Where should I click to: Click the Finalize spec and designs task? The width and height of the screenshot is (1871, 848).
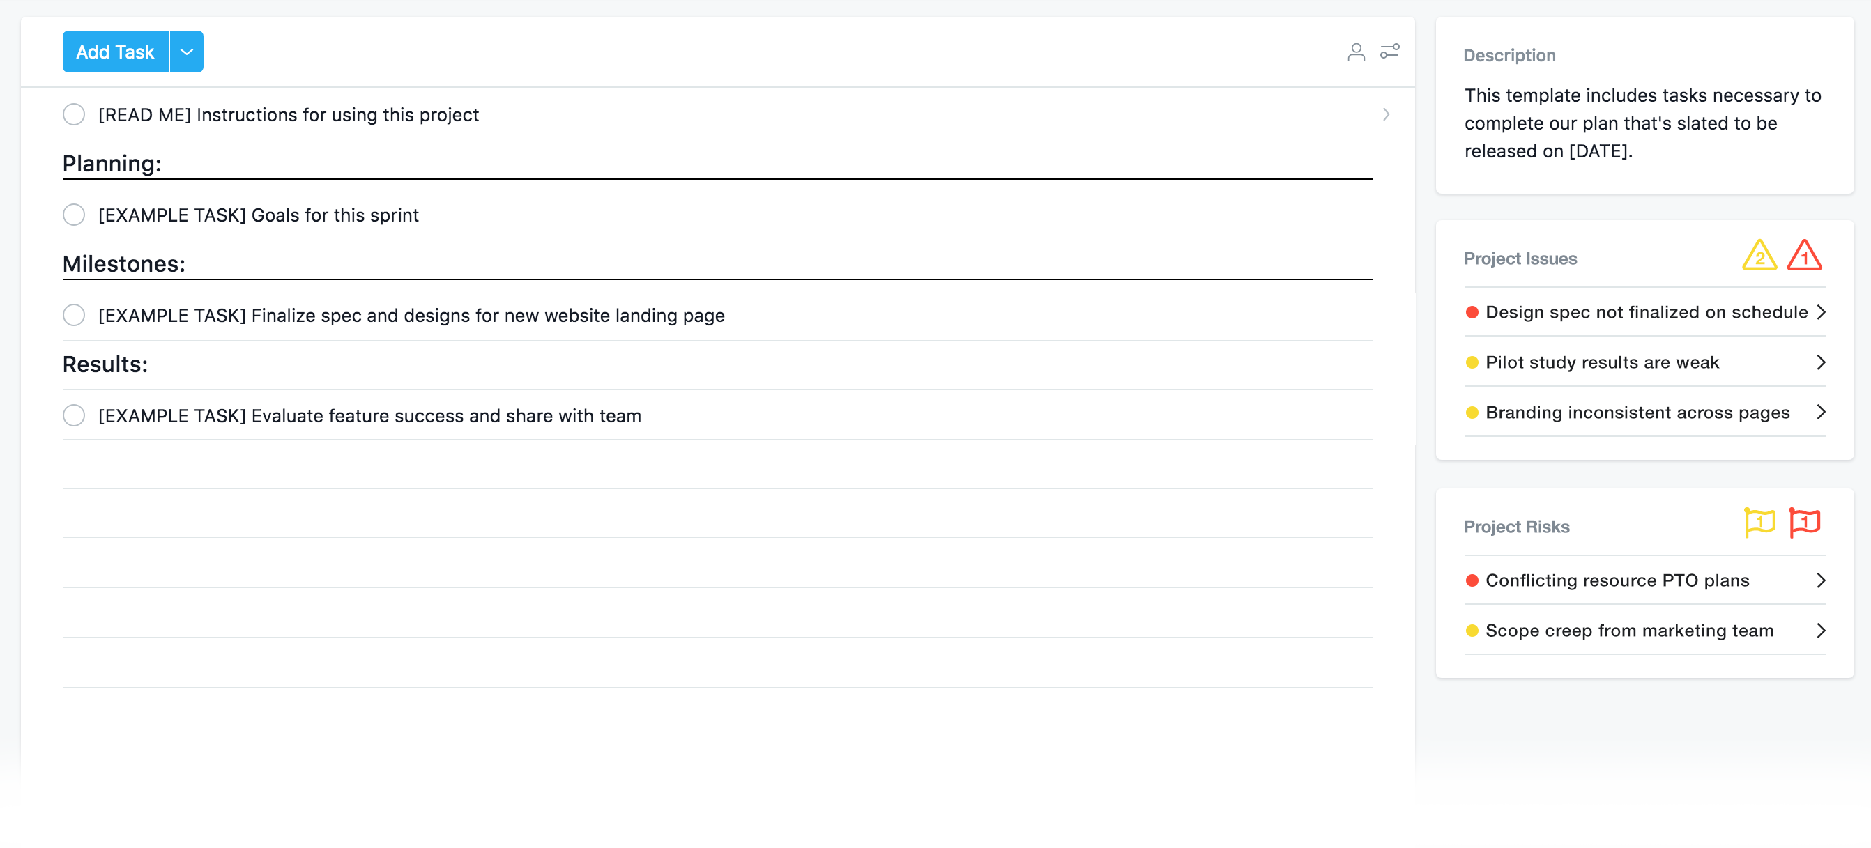[412, 315]
